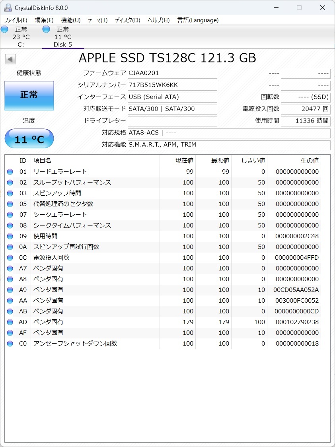This screenshot has width=335, height=447.
Task: Open the 編集(E) menu
Action: tap(44, 20)
